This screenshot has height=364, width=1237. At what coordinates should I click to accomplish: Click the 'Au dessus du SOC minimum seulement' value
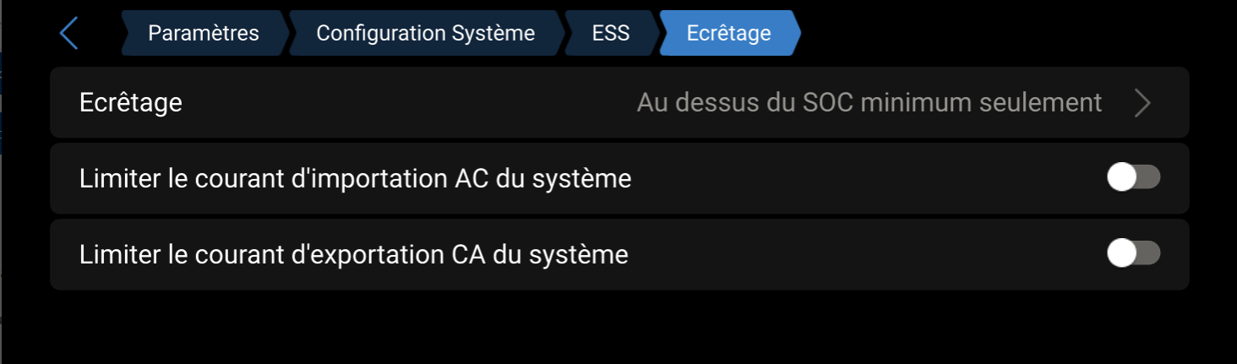[869, 103]
